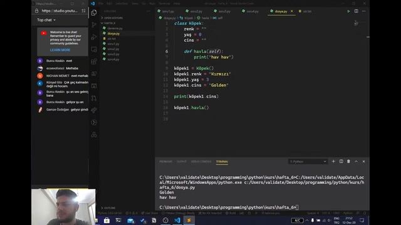This screenshot has width=401, height=225.
Task: Open the DEBUG CONSOLE panel tab
Action: point(201,161)
